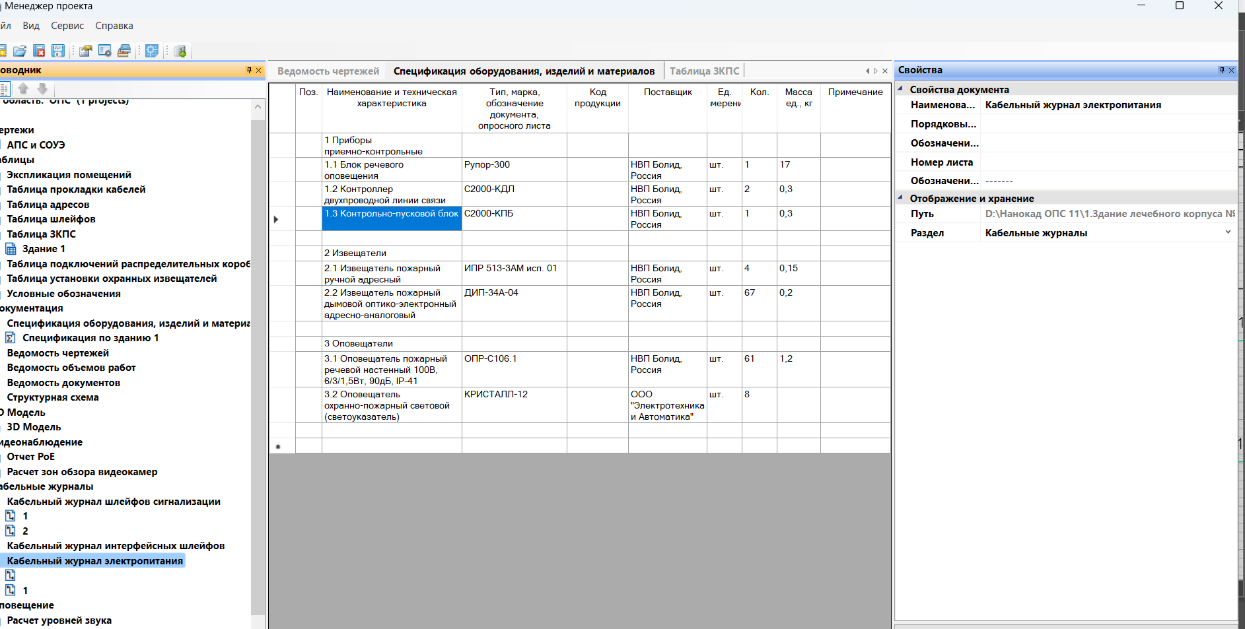
Task: Save project using the floppy disk icon
Action: click(x=58, y=51)
